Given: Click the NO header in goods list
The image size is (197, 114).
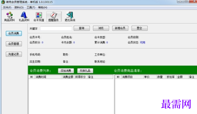Looking at the screenshot, I should click(118, 77).
